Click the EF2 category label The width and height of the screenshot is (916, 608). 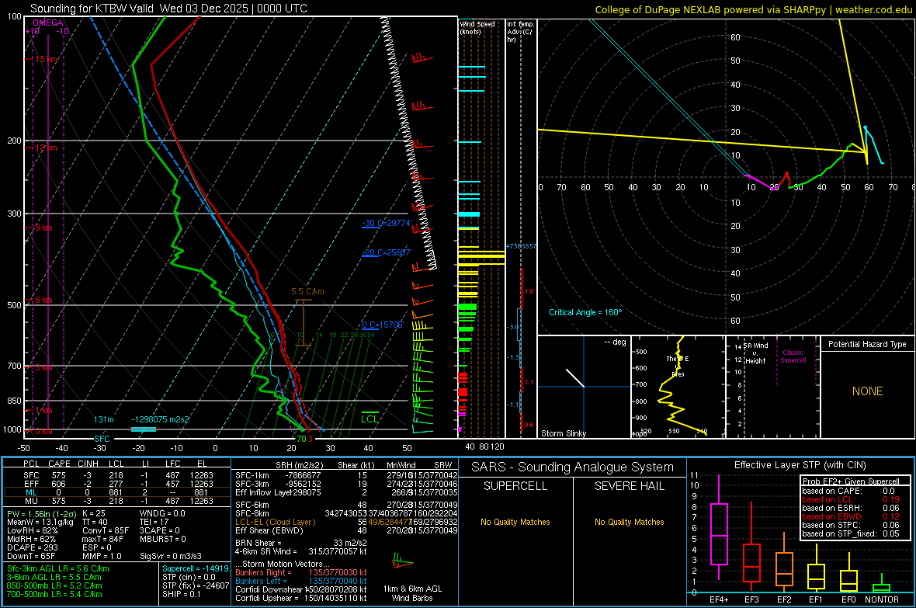point(784,599)
